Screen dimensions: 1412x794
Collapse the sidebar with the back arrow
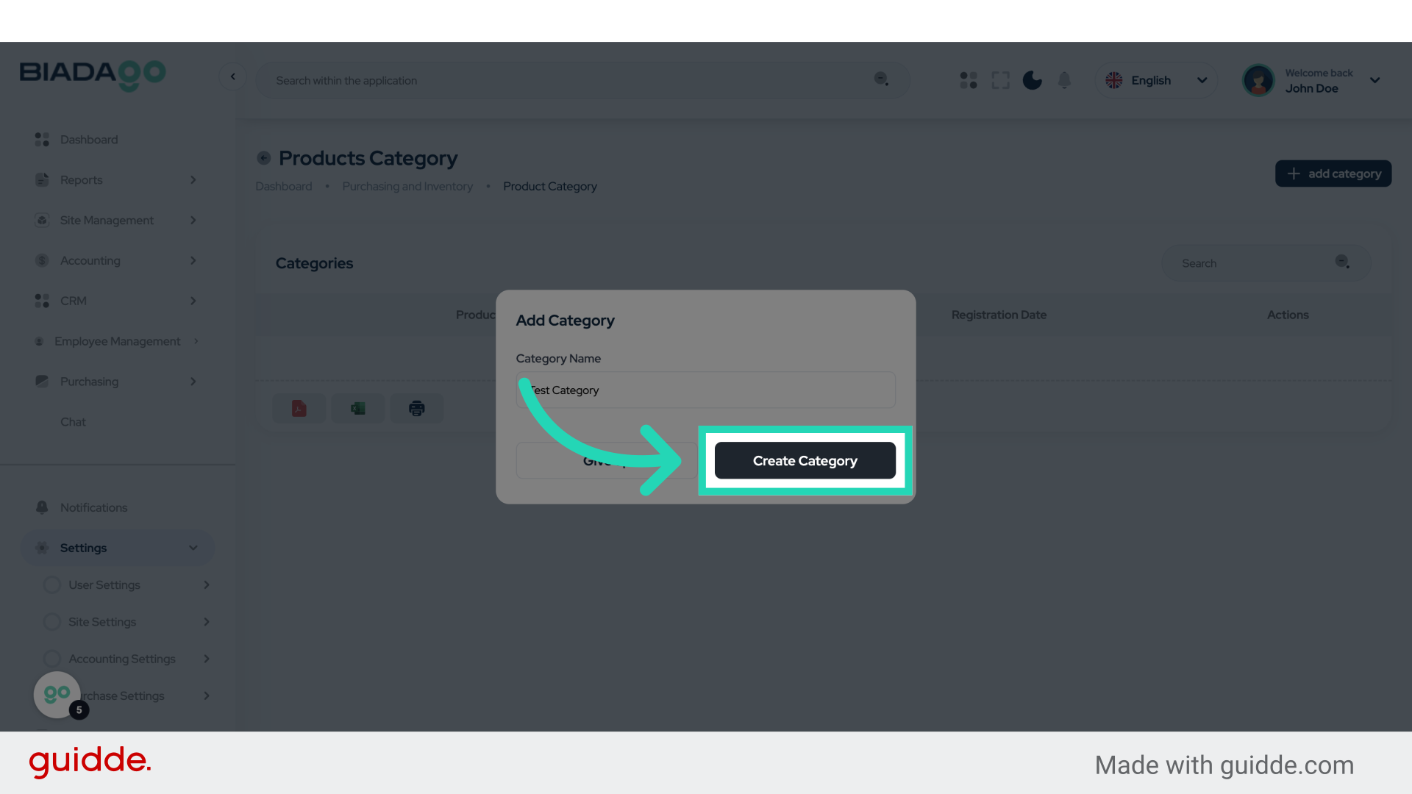point(233,76)
